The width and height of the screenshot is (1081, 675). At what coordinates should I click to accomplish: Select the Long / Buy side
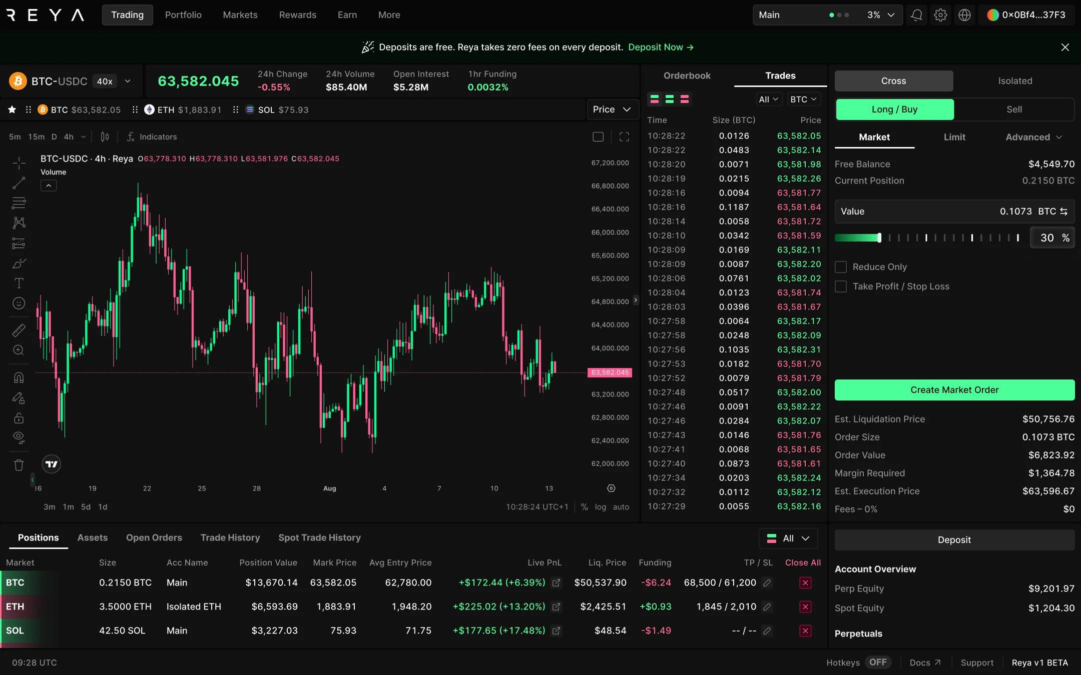point(895,109)
